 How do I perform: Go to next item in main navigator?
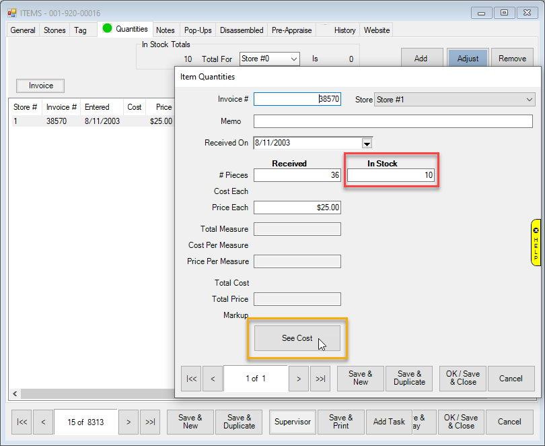[129, 422]
